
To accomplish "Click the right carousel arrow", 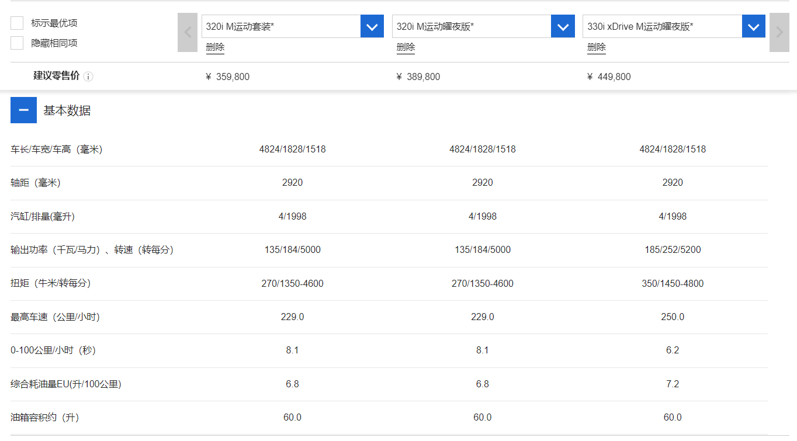I will [779, 32].
